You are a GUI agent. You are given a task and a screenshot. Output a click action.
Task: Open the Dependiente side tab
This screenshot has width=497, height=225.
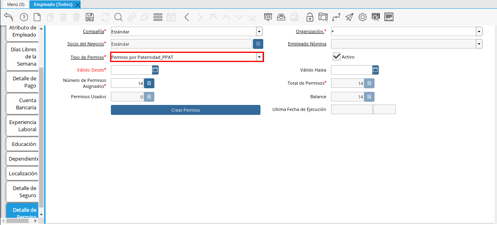[22, 159]
